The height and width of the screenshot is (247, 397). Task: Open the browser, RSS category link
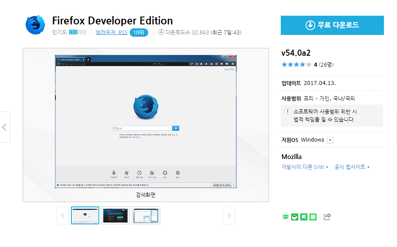tap(111, 32)
